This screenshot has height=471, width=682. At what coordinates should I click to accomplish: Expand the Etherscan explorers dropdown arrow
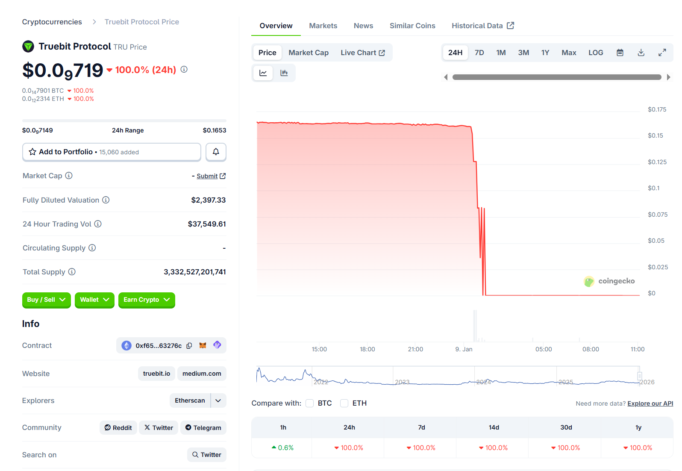pyautogui.click(x=218, y=400)
